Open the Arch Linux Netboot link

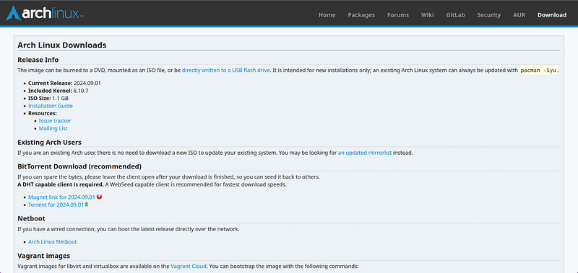click(52, 242)
